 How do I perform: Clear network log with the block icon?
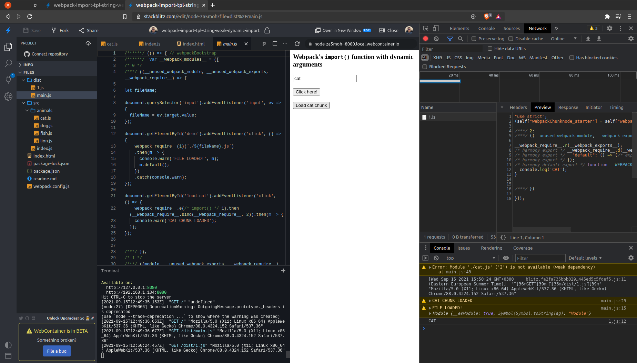tap(436, 39)
